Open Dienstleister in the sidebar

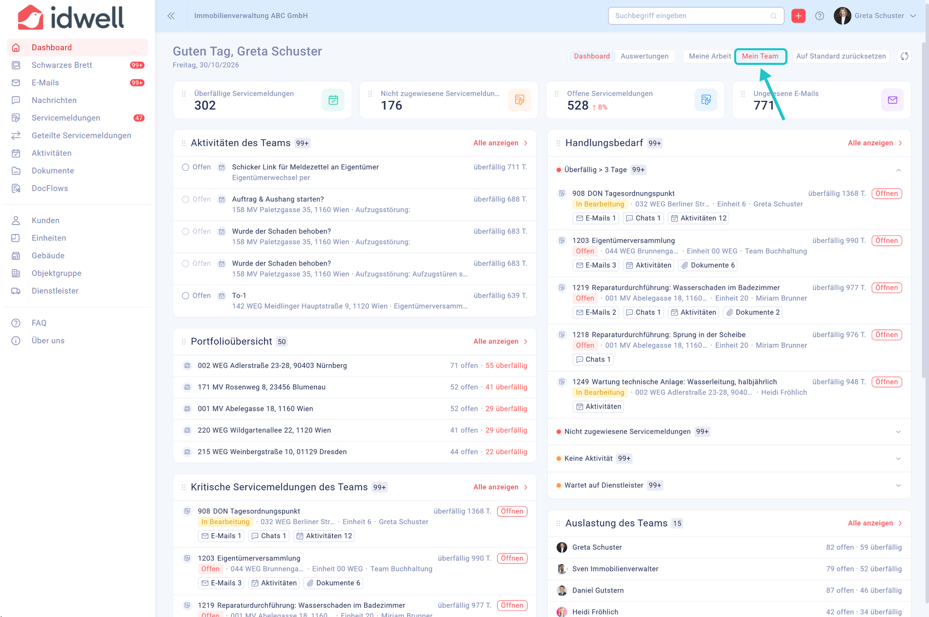78,291
